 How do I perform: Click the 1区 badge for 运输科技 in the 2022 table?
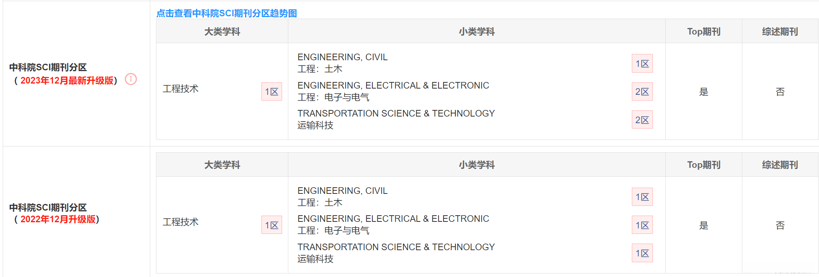(642, 253)
